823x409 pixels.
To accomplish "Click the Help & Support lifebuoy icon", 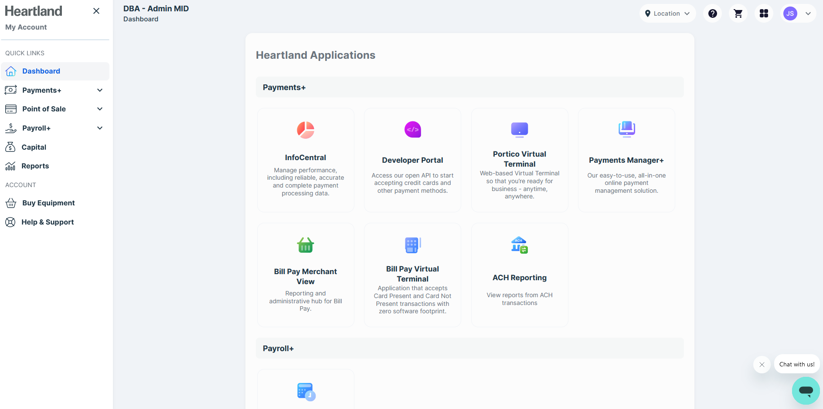I will coord(10,222).
